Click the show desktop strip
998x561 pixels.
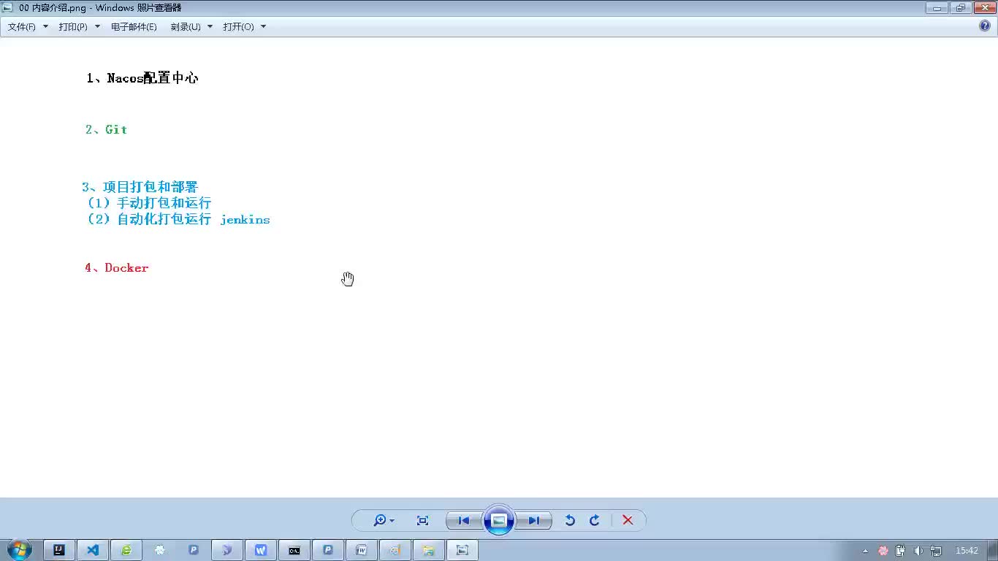[993, 550]
